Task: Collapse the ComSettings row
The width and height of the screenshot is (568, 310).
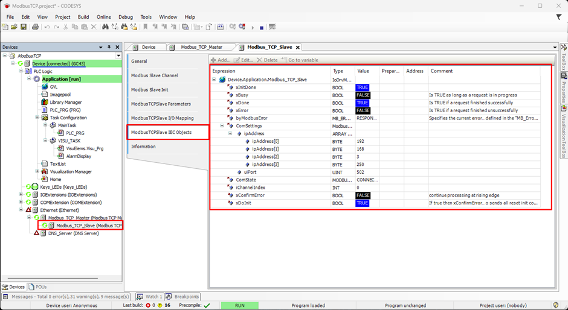Action: coord(222,126)
